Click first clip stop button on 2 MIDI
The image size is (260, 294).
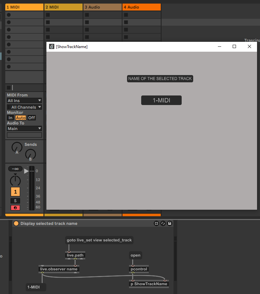[48, 15]
